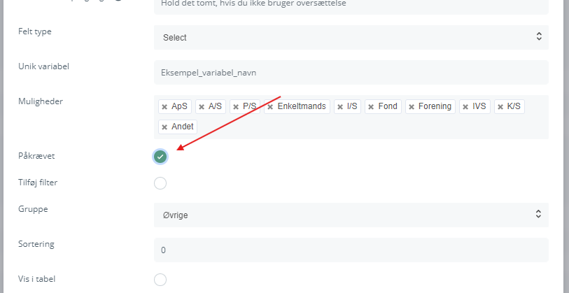
Task: Click empty space in the Muligheder tag box
Action: pos(371,127)
